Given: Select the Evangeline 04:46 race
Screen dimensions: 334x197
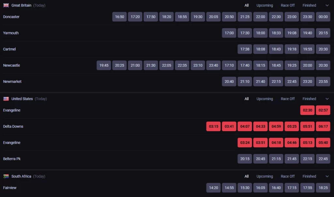Looking at the screenshot, I should tap(292, 143).
